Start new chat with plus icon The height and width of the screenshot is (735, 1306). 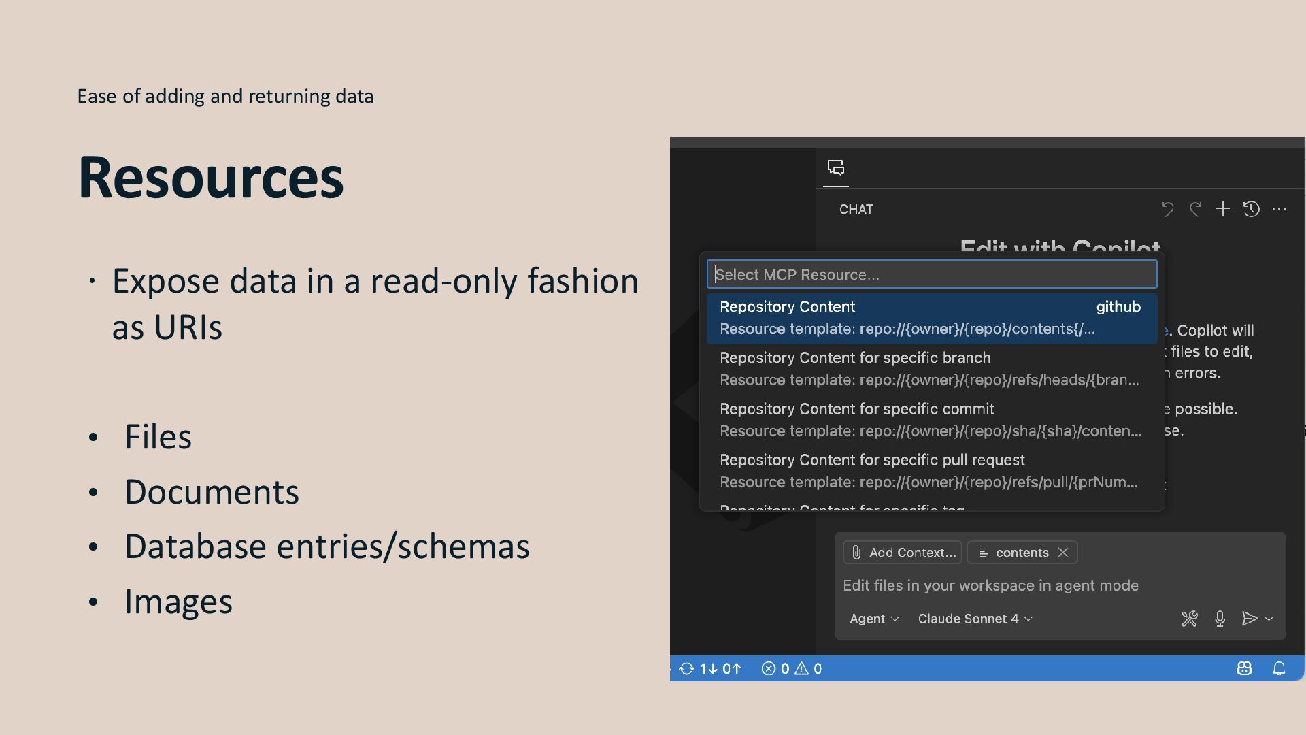point(1223,209)
